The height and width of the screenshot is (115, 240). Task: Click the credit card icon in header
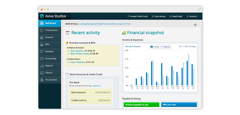(x=129, y=16)
